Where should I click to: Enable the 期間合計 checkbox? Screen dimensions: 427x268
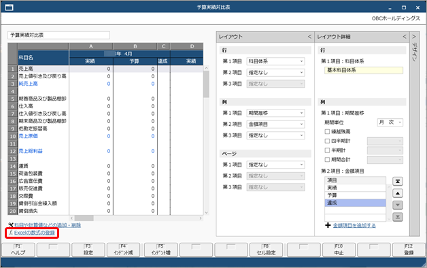pyautogui.click(x=327, y=159)
